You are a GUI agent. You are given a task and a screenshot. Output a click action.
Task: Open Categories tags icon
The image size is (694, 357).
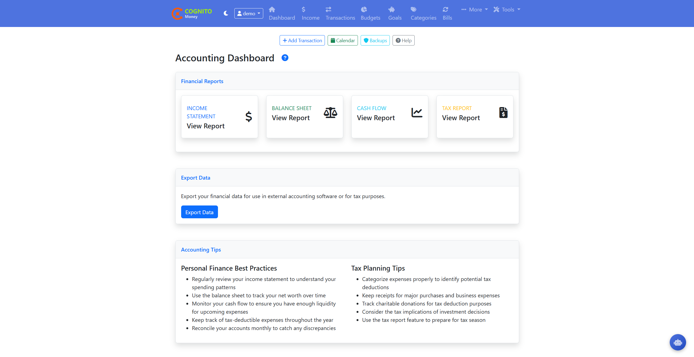tap(414, 10)
